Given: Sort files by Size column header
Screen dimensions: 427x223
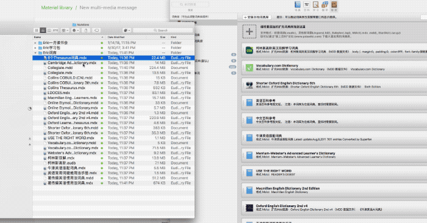Looking at the screenshot, I should [163, 37].
